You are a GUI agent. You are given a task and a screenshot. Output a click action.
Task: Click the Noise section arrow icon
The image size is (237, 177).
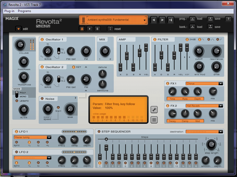76,98
